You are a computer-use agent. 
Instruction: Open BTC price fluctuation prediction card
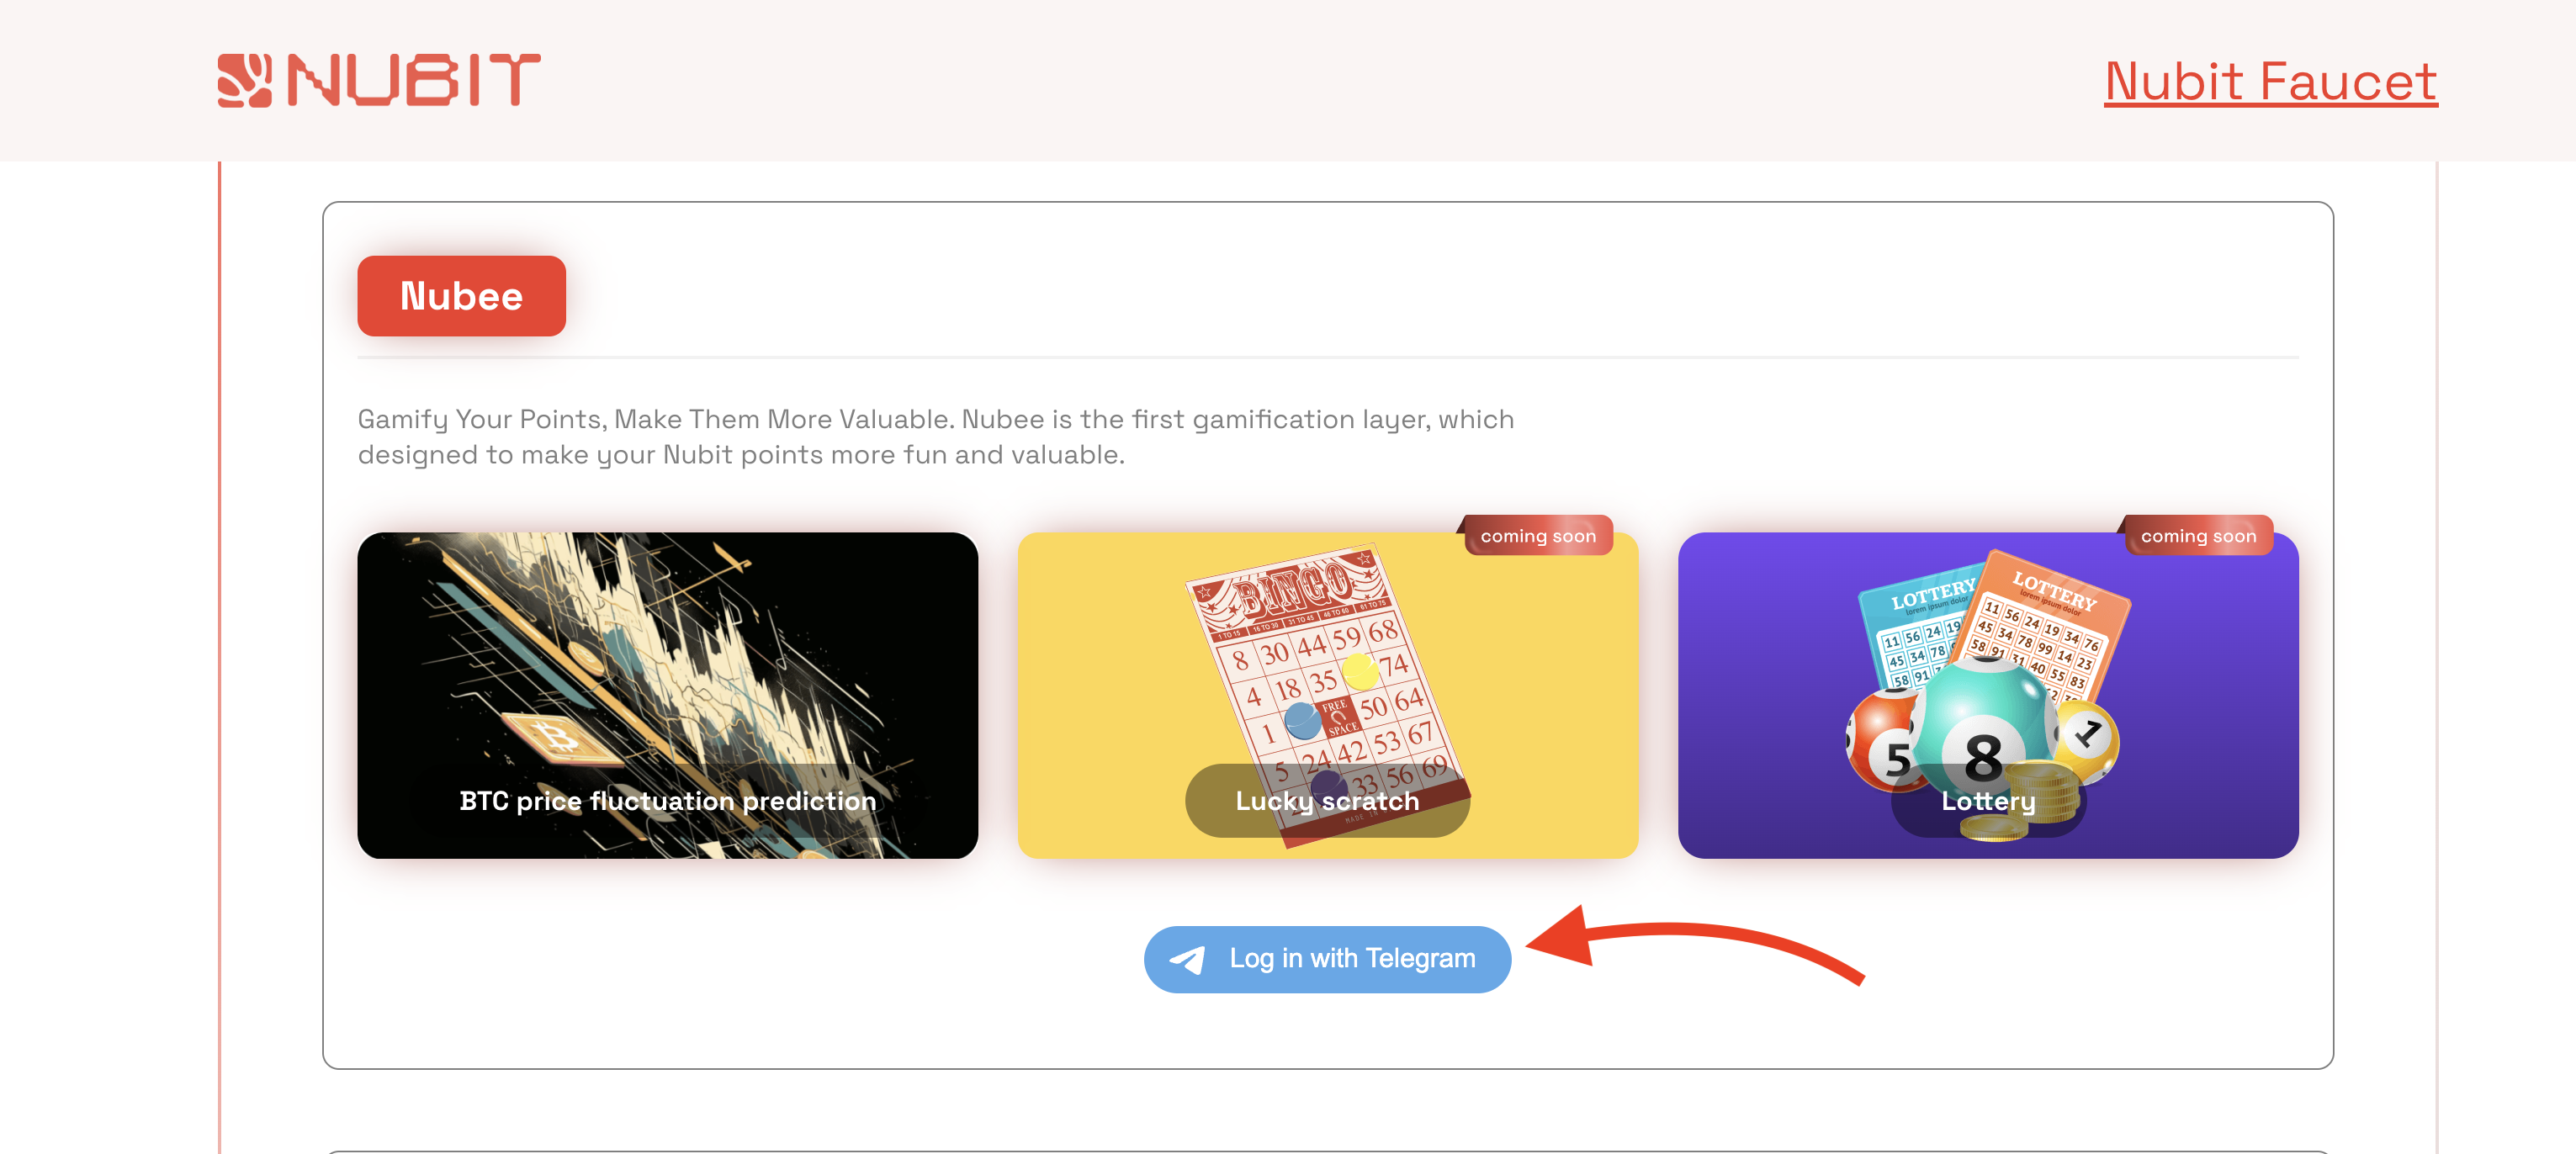[667, 695]
